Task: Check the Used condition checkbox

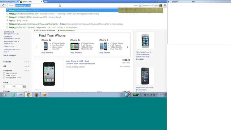Action: tap(4, 75)
